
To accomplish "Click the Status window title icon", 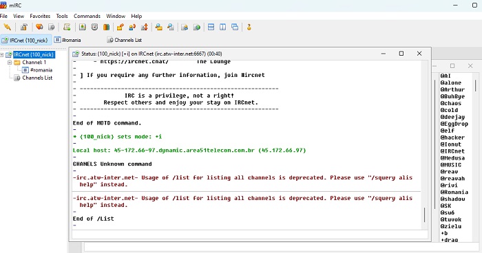I will [76, 54].
